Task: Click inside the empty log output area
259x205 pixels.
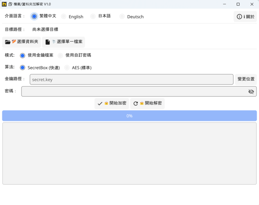Action: coord(129,153)
